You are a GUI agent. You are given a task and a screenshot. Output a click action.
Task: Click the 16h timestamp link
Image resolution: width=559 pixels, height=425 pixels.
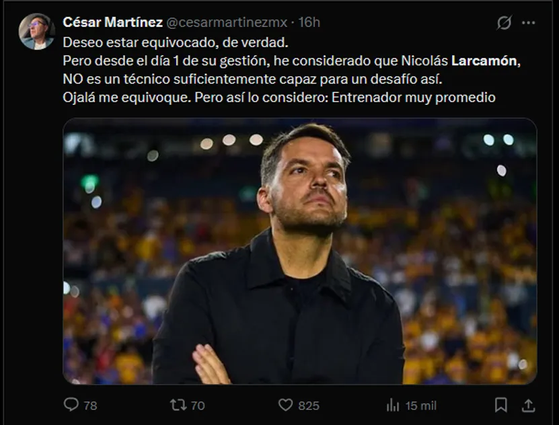click(309, 22)
